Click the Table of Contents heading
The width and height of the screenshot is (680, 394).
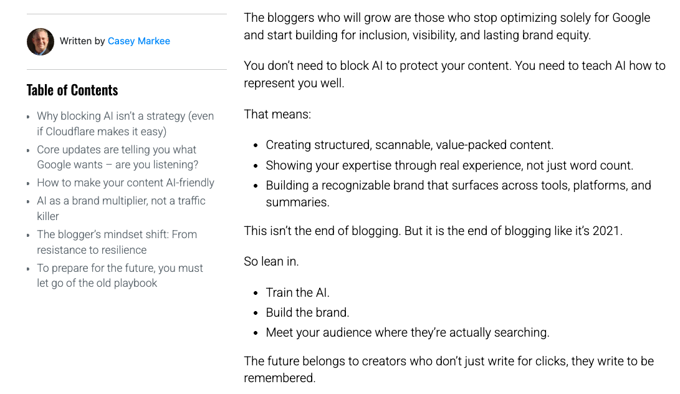pos(72,90)
